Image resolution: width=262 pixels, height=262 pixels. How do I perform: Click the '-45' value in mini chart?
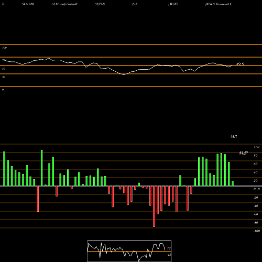click(x=169, y=255)
